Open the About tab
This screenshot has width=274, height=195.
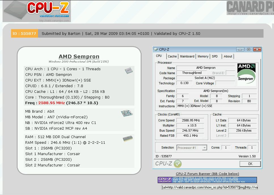click(x=228, y=56)
